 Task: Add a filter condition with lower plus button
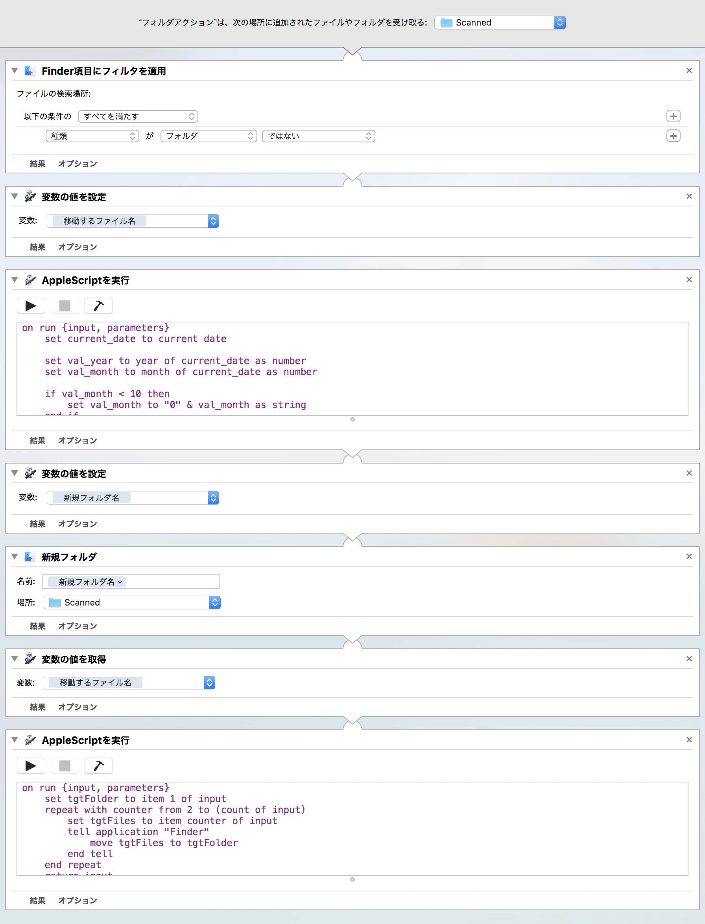point(674,136)
